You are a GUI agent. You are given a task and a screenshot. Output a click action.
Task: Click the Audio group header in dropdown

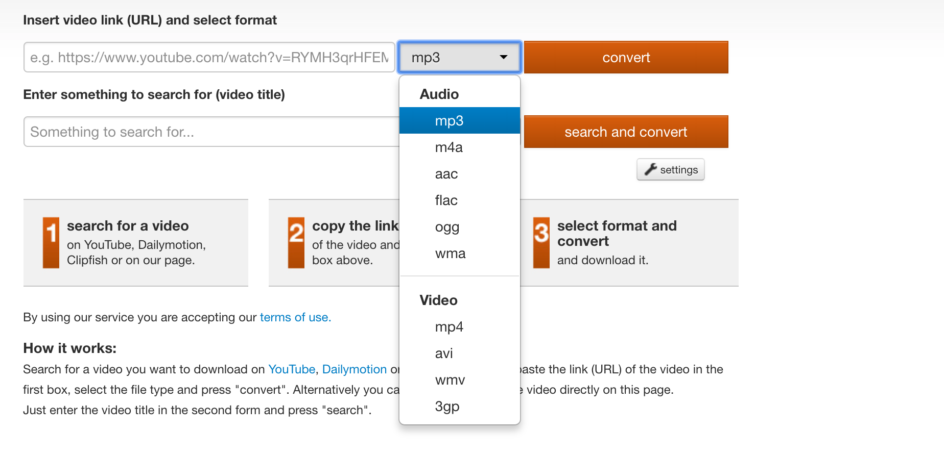pos(439,94)
